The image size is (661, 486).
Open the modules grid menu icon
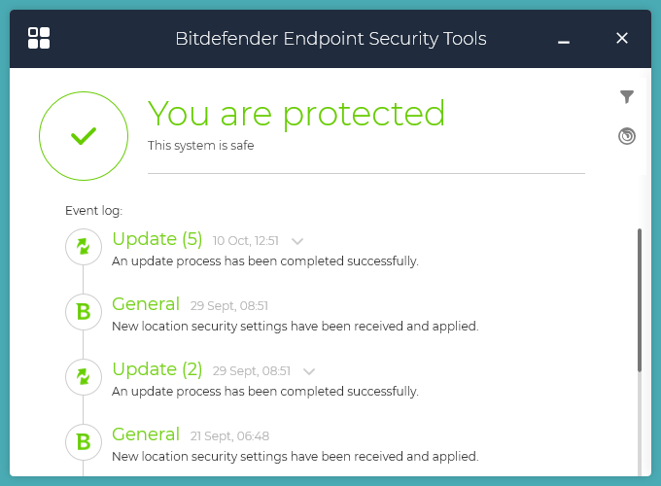pos(39,38)
